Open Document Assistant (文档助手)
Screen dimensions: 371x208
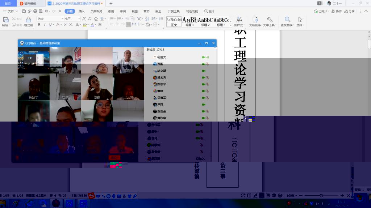point(255,21)
